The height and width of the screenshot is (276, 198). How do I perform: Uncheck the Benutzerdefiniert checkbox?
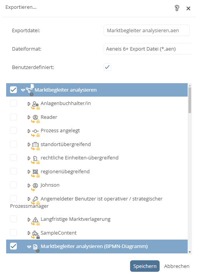click(107, 67)
